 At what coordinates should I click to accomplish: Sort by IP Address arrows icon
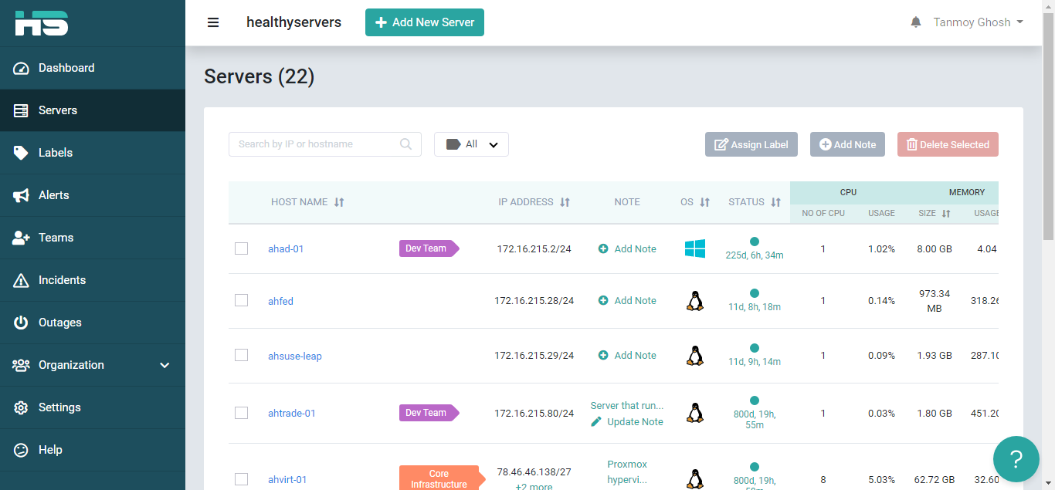pos(565,202)
